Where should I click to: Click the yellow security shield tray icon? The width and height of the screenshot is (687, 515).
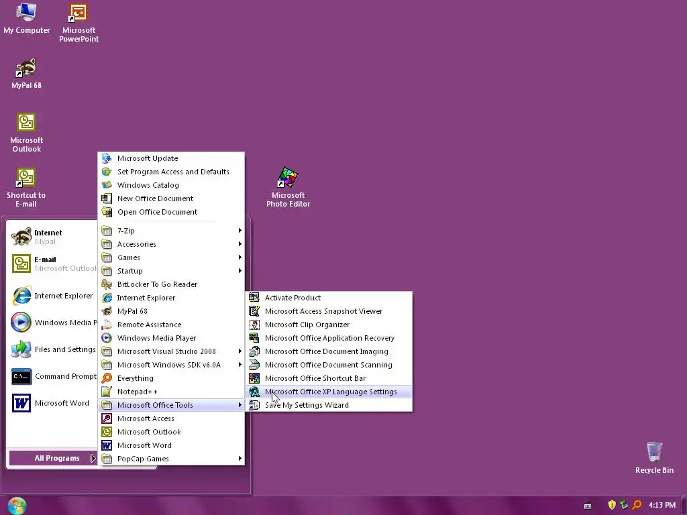(x=612, y=505)
